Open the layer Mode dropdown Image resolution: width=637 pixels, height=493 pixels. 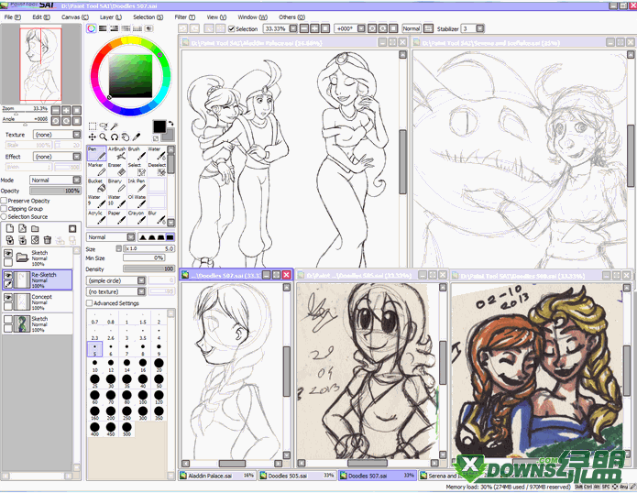pyautogui.click(x=55, y=180)
